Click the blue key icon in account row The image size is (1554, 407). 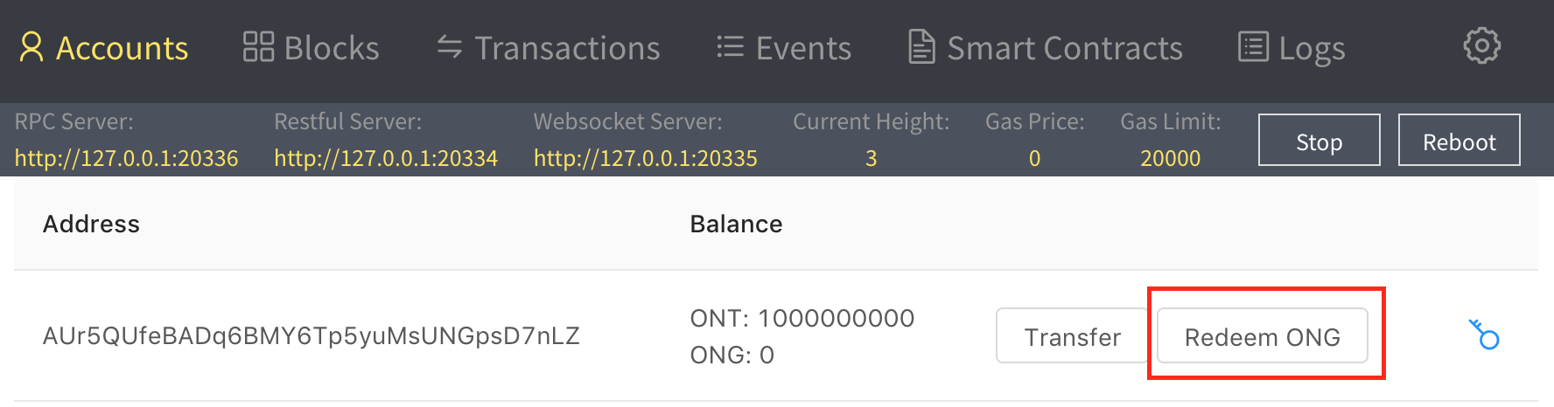click(x=1484, y=335)
